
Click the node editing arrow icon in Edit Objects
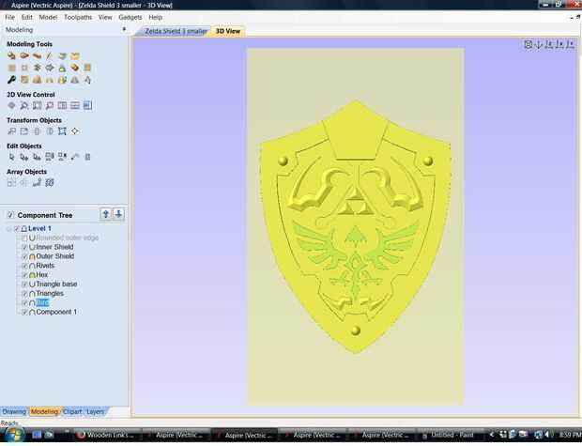[x=24, y=157]
